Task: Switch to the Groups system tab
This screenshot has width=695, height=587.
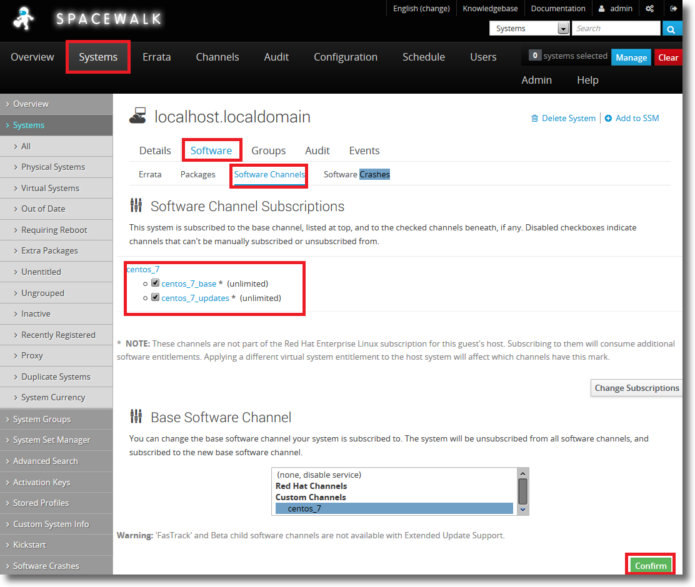Action: pos(268,150)
